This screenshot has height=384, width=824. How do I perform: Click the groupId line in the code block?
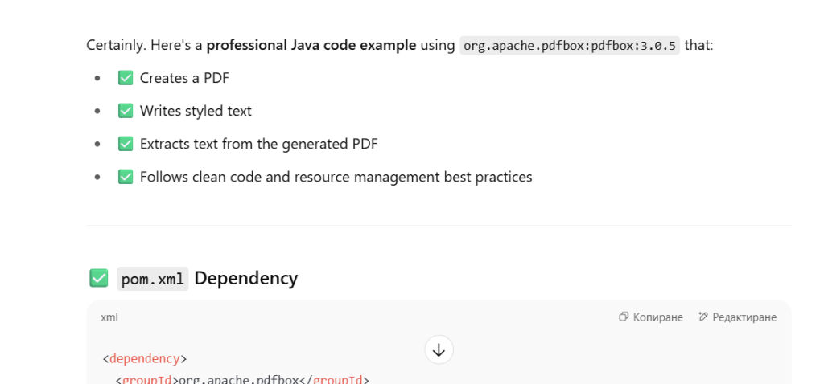coord(242,379)
